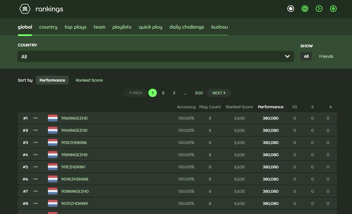Click the Accuracy column header
The image size is (352, 214).
point(186,107)
